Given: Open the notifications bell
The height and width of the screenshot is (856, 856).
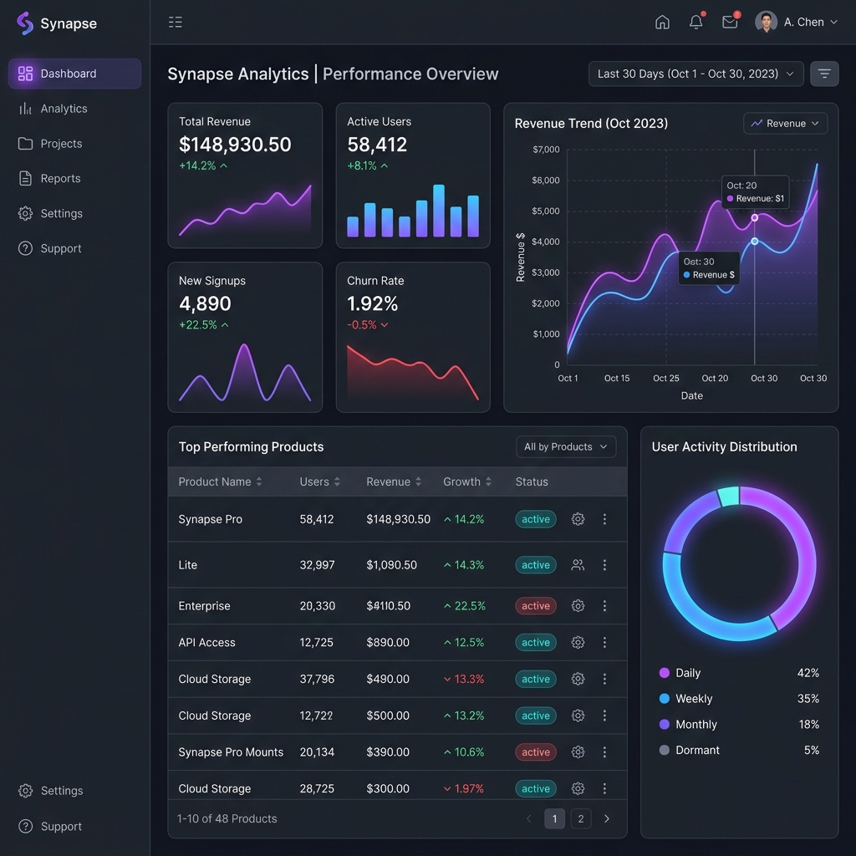Looking at the screenshot, I should 696,22.
